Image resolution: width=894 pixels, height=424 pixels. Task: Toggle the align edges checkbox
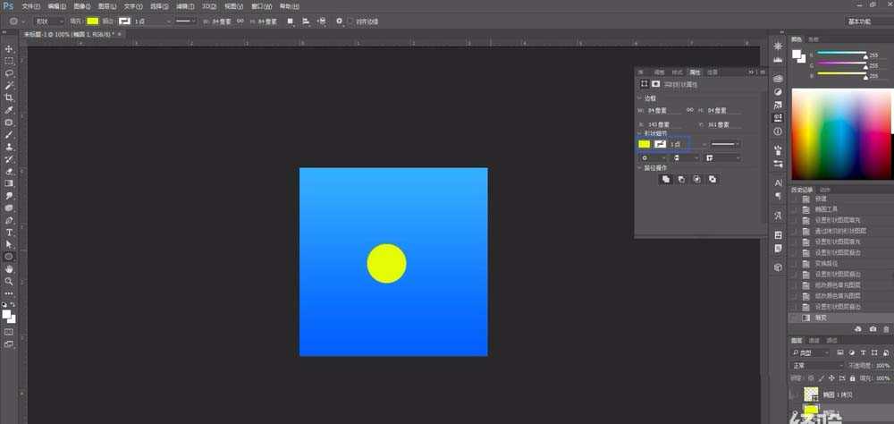pyautogui.click(x=351, y=21)
